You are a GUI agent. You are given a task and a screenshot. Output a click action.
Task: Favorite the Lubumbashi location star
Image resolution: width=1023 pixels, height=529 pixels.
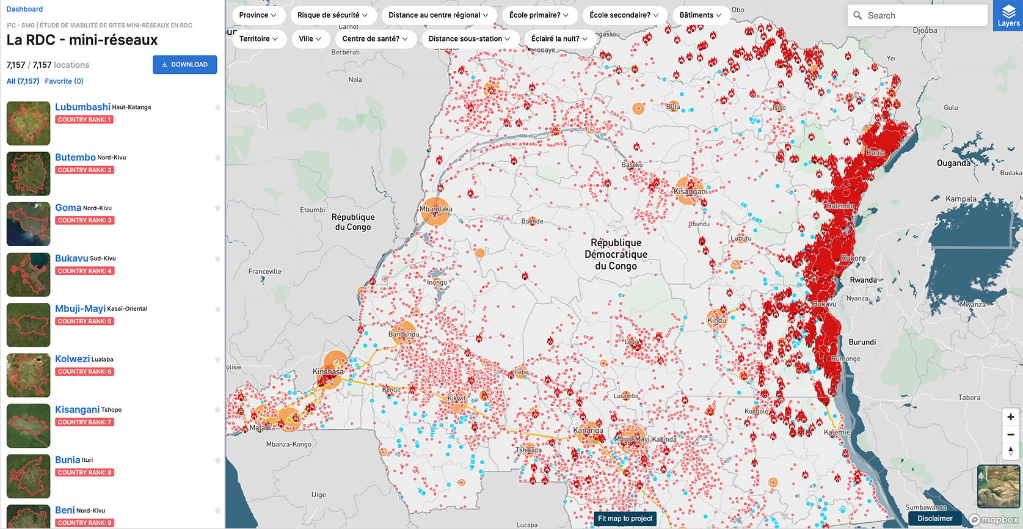coord(217,108)
